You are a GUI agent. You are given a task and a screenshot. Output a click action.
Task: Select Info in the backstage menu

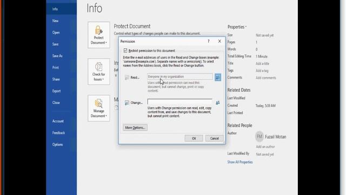(x=62, y=9)
